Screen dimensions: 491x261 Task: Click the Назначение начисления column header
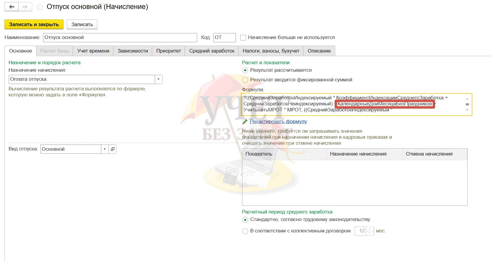pyautogui.click(x=365, y=154)
